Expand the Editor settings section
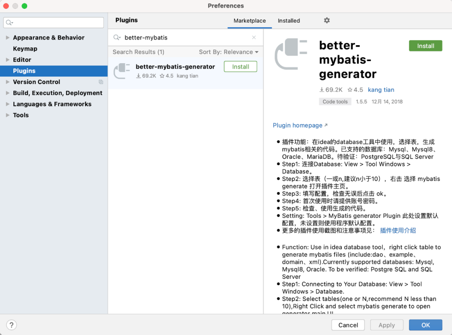Viewport: 452px width, 335px height. (x=8, y=60)
